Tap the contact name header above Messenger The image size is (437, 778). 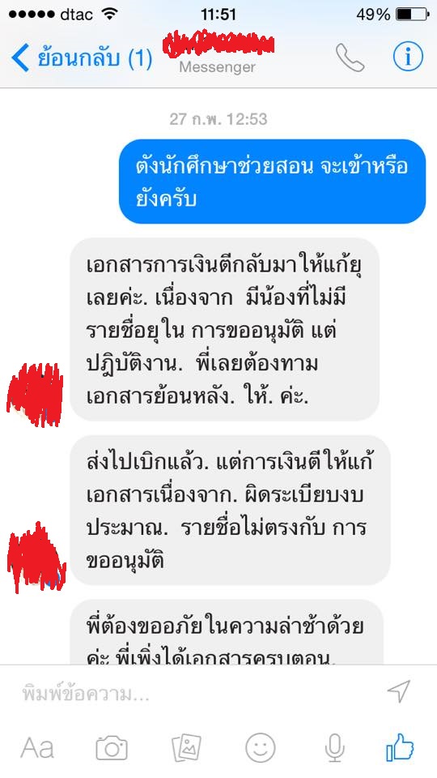click(x=218, y=44)
